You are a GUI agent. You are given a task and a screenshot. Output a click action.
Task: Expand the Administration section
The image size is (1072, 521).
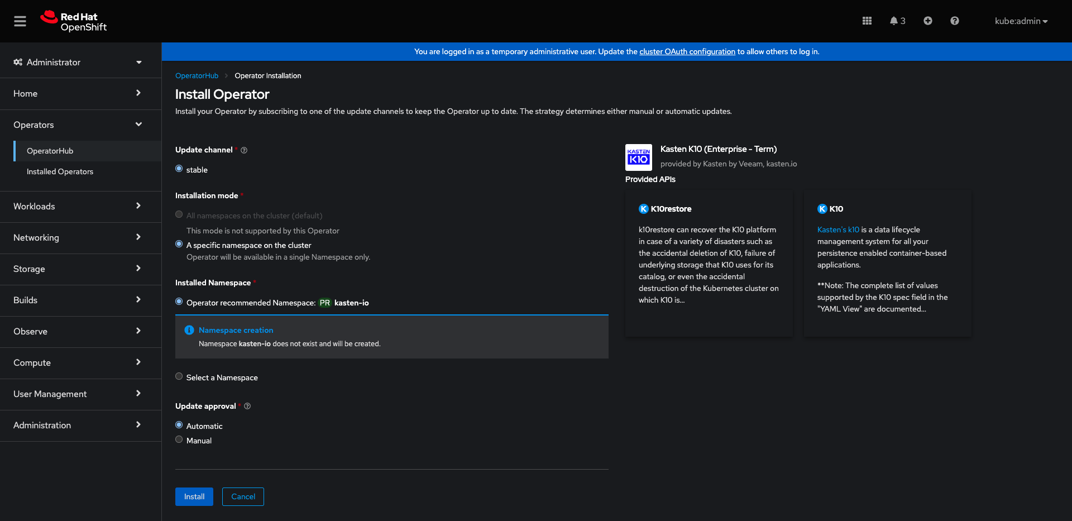click(80, 425)
